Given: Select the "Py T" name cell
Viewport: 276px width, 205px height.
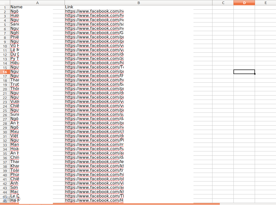Looking at the screenshot, I should pyautogui.click(x=15, y=58).
